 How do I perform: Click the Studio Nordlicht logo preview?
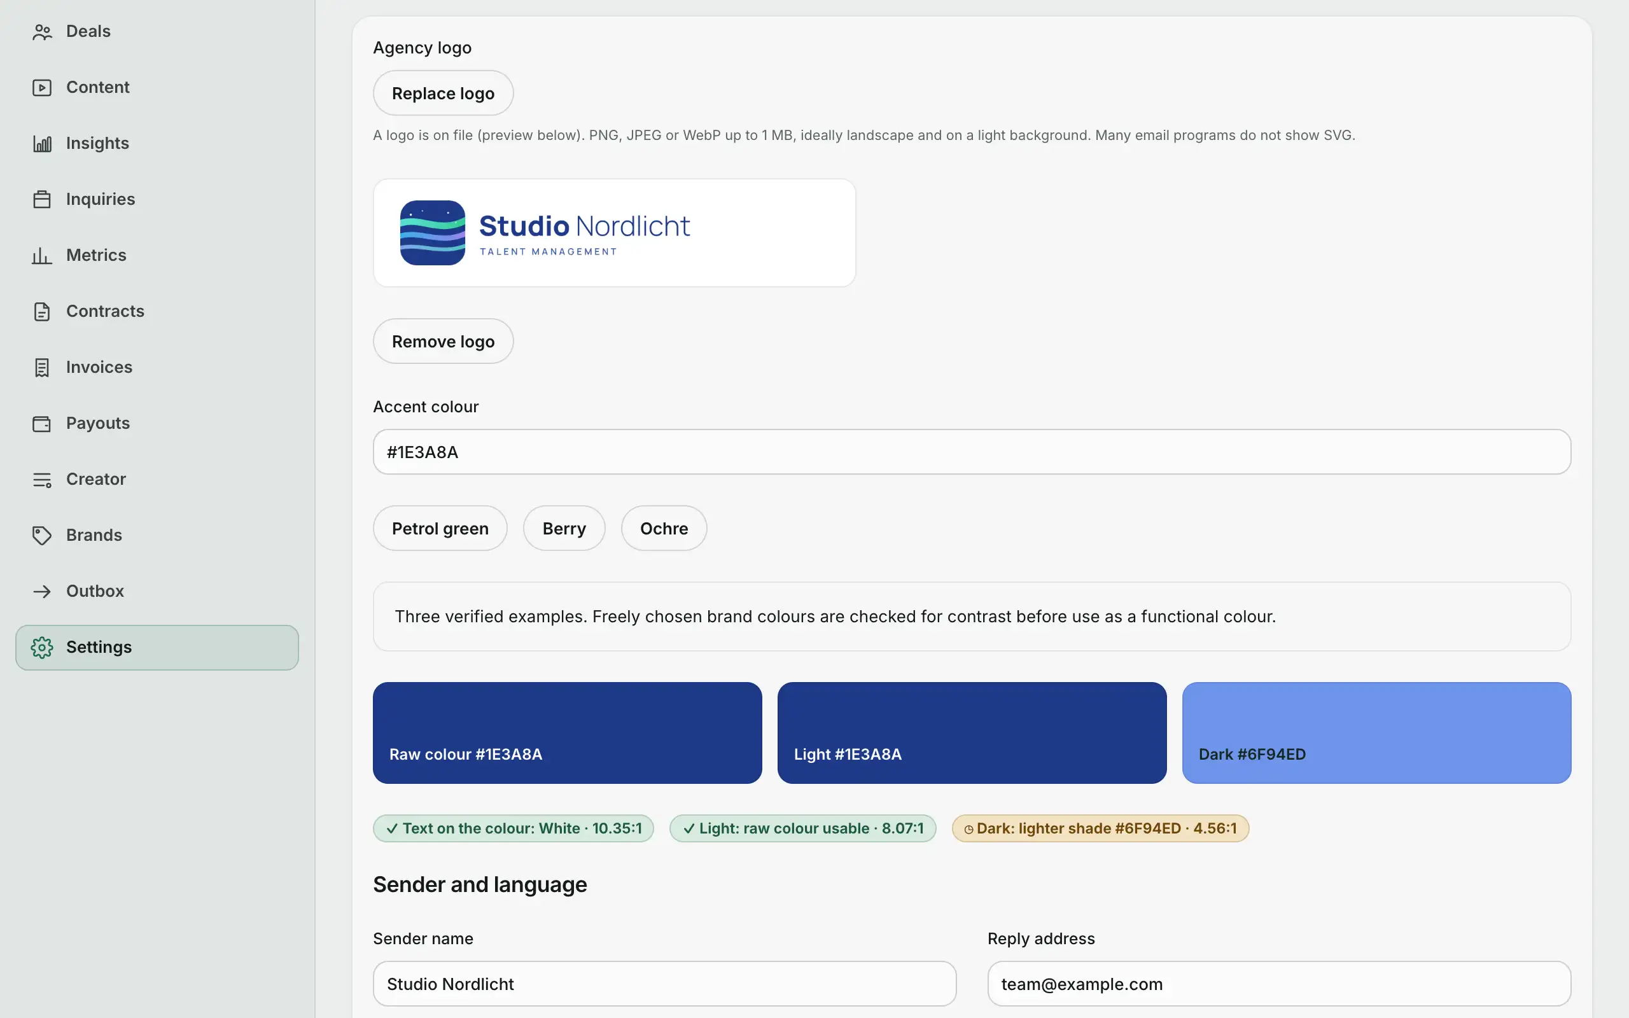(x=614, y=233)
